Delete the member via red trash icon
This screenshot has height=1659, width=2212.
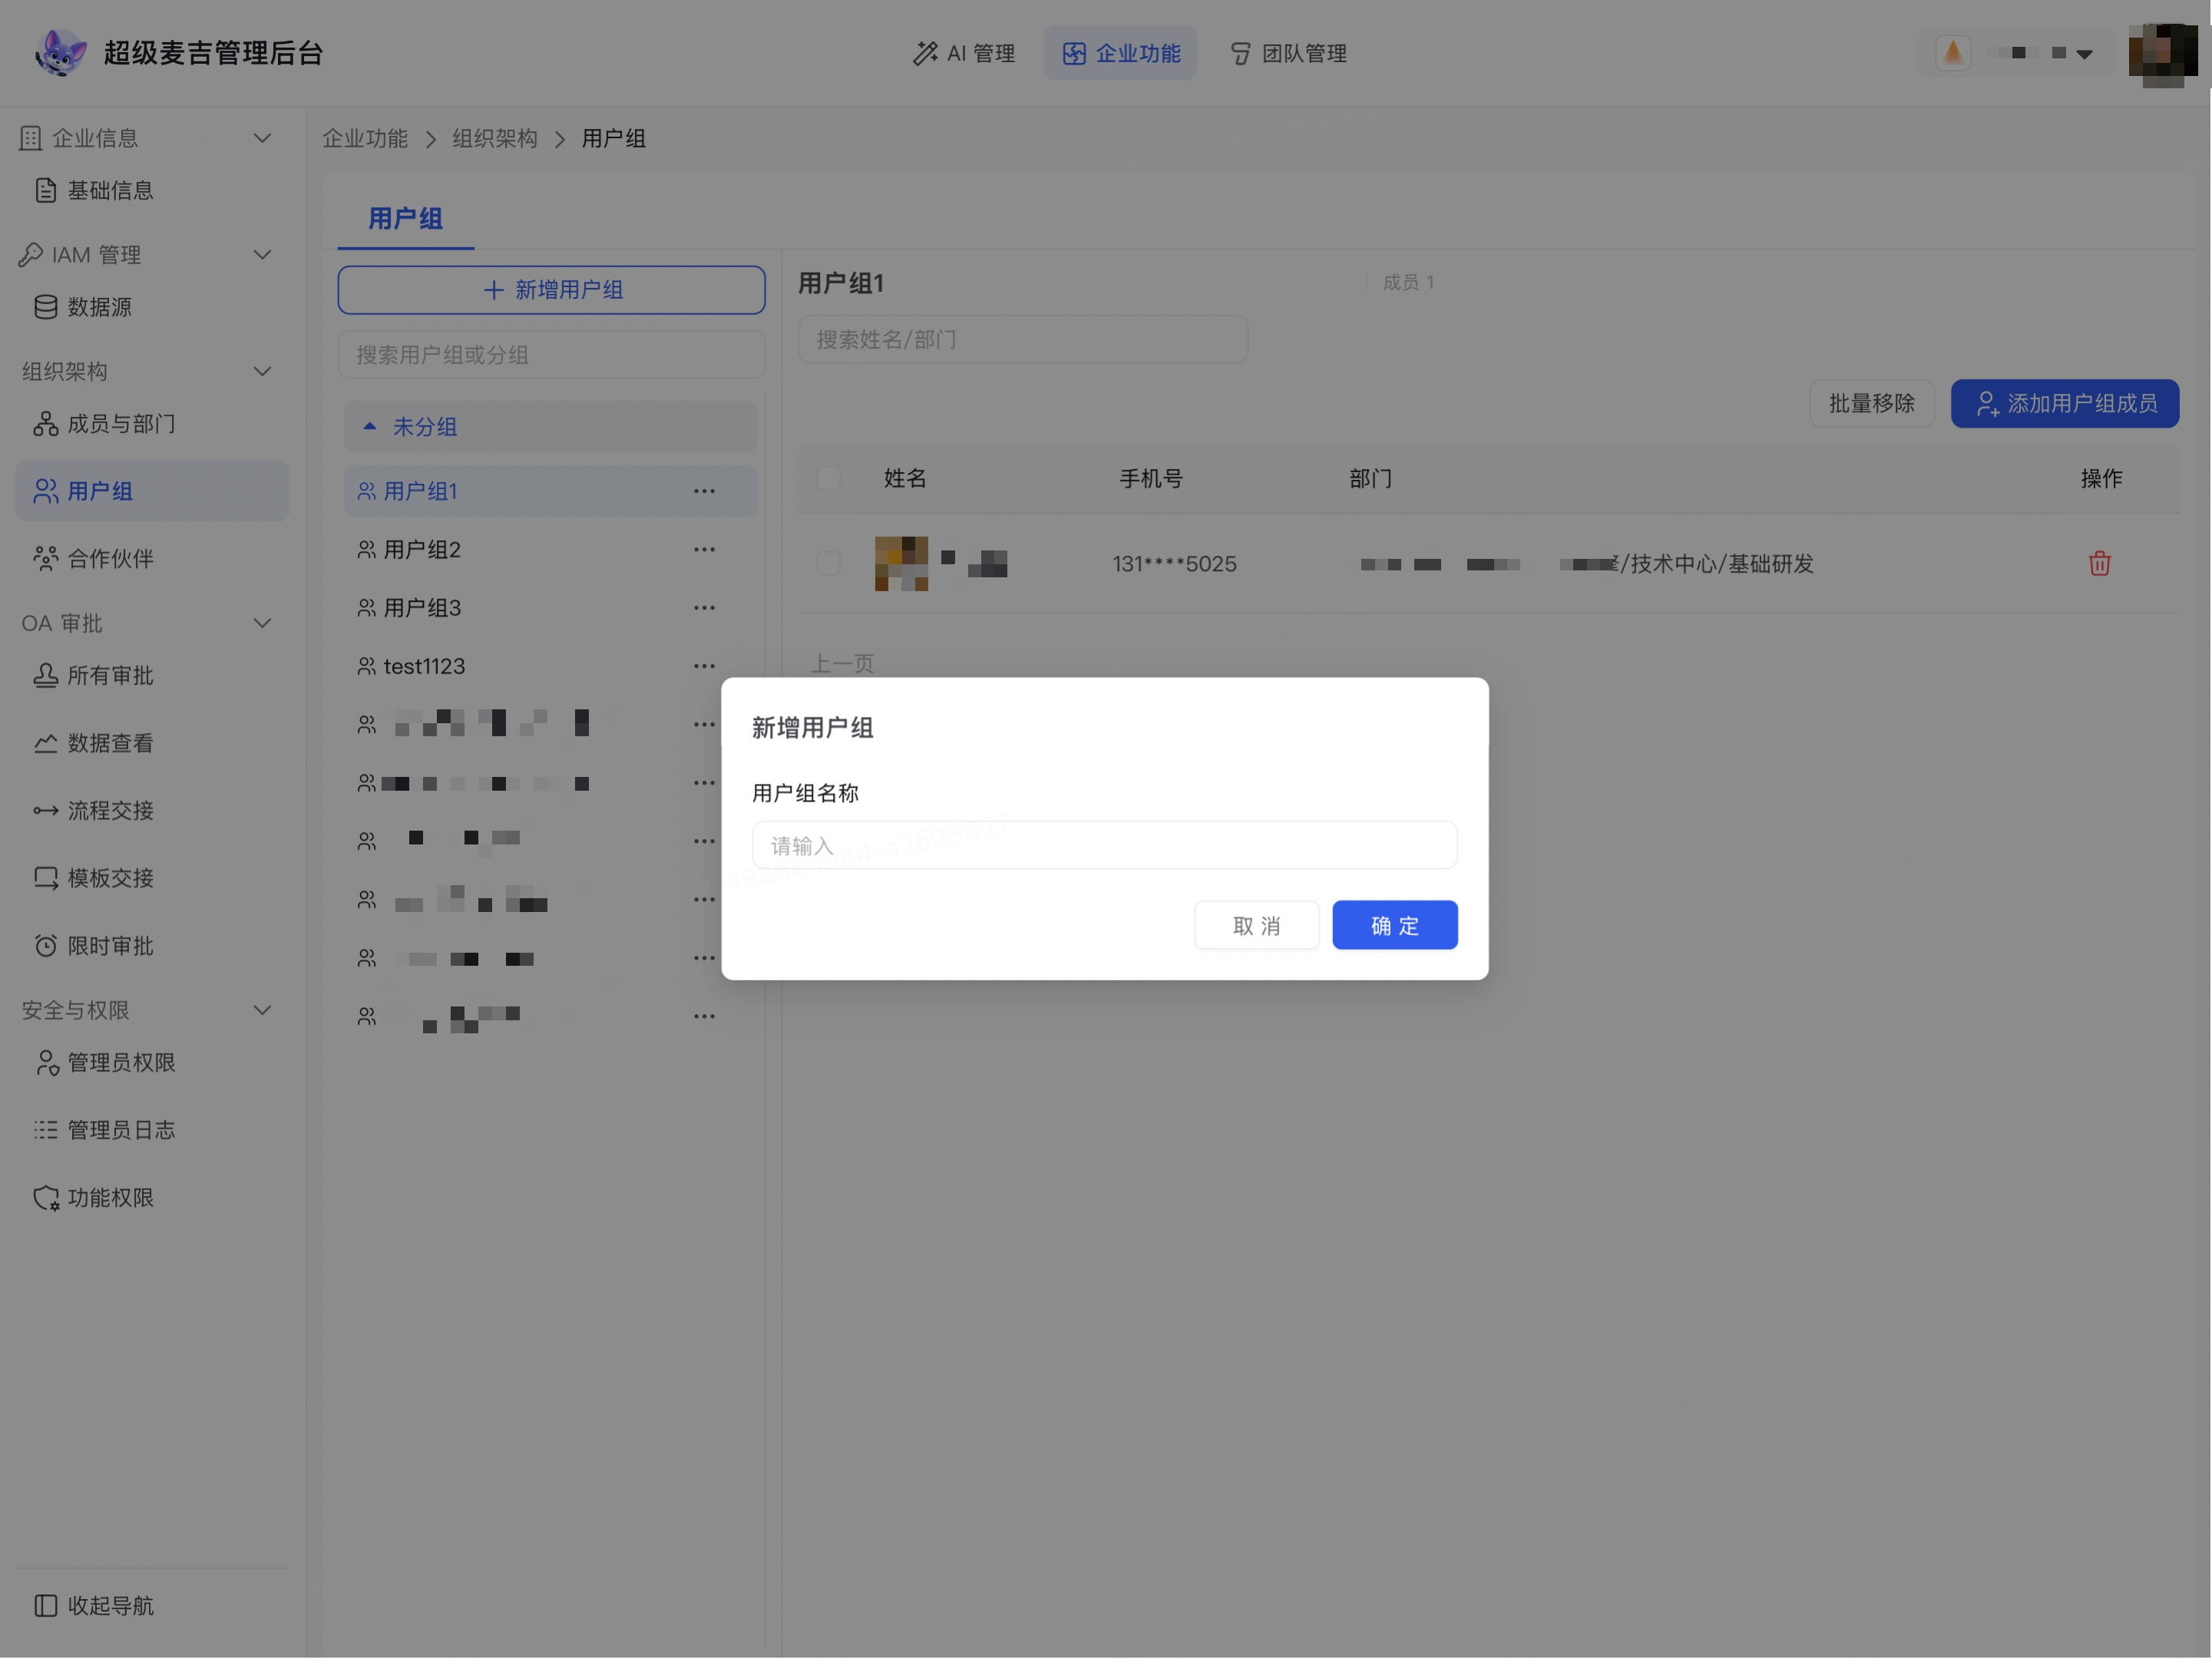[x=2100, y=564]
